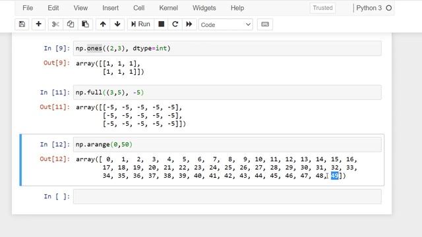Interrupt the kernel with the stop icon
Screen dimensions: 422x237
[x=161, y=24]
